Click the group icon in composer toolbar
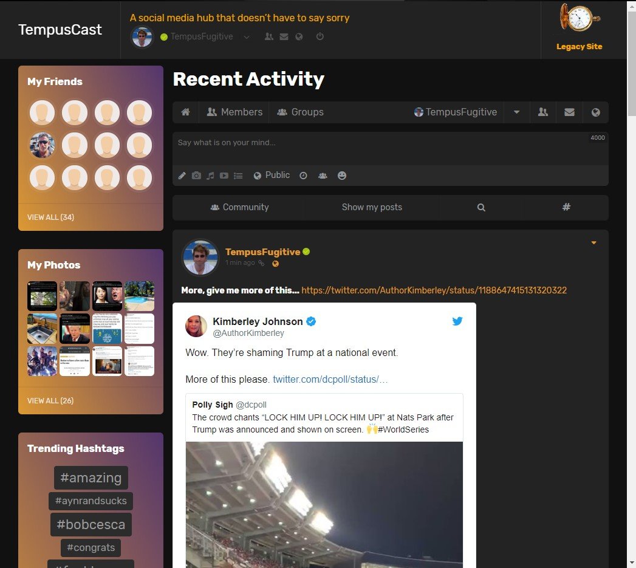The image size is (636, 568). (x=323, y=176)
